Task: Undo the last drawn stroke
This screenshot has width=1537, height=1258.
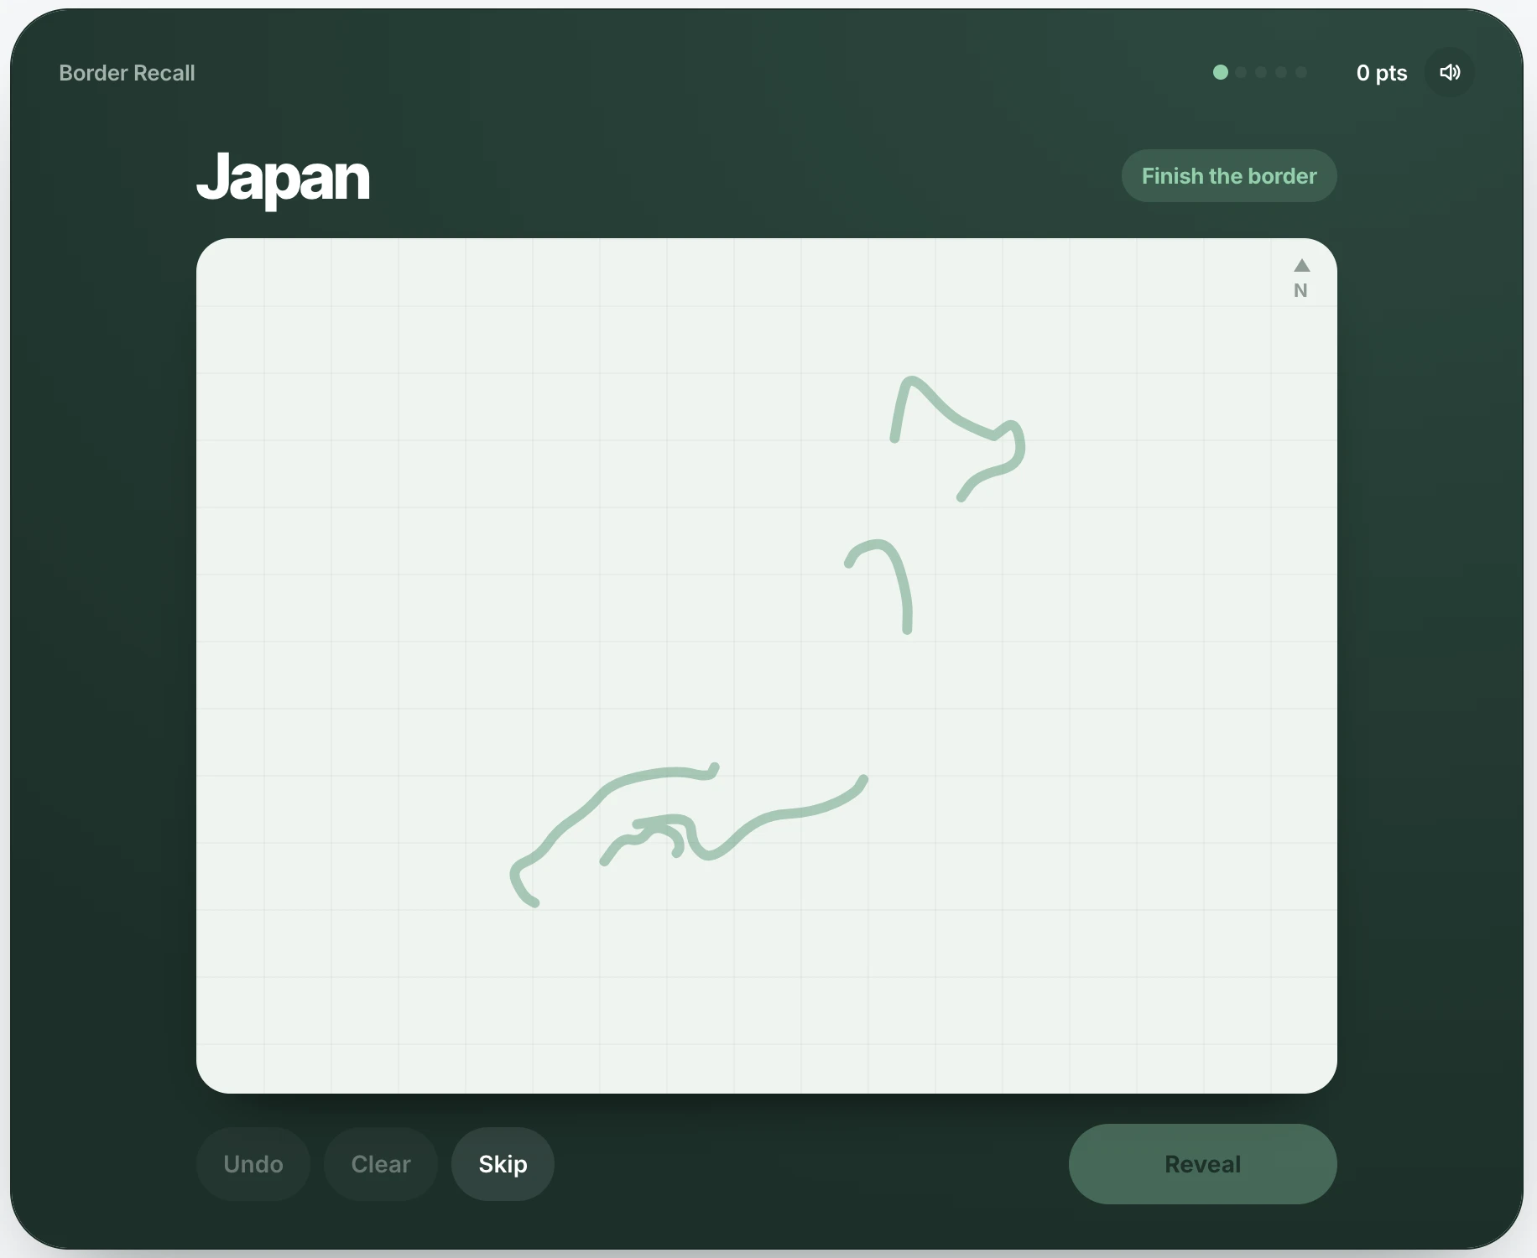Action: click(x=253, y=1164)
